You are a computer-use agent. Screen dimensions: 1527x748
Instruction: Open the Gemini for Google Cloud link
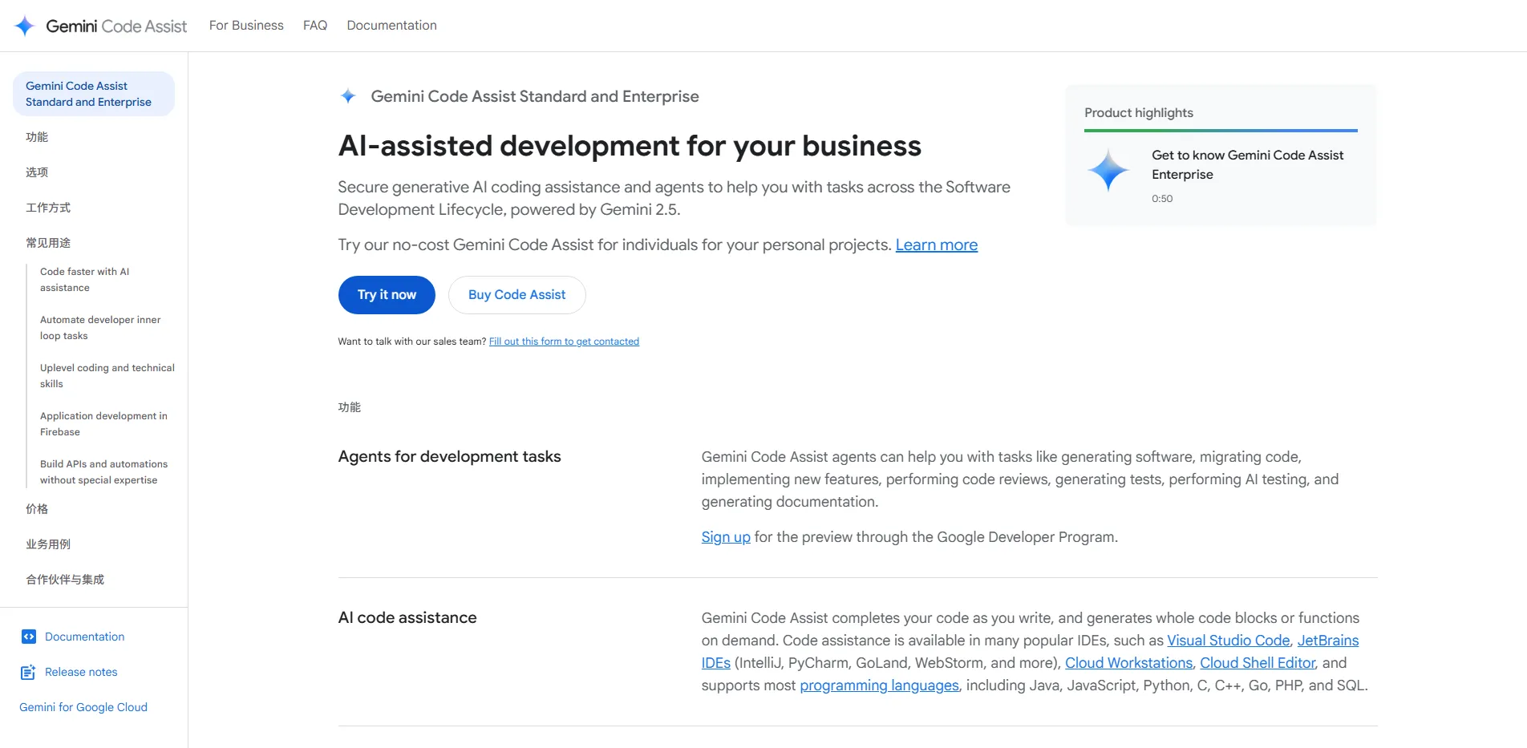[x=83, y=707]
